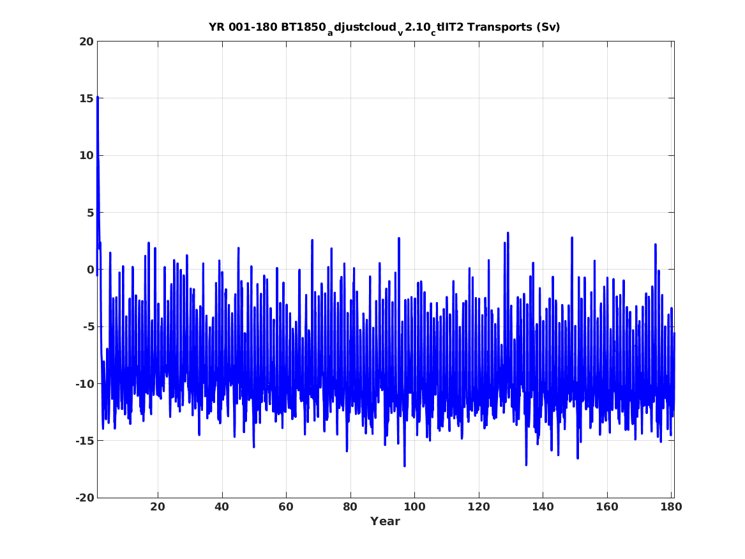745x559 pixels.
Task: Click y-axis tick label '0'
Action: coord(90,270)
